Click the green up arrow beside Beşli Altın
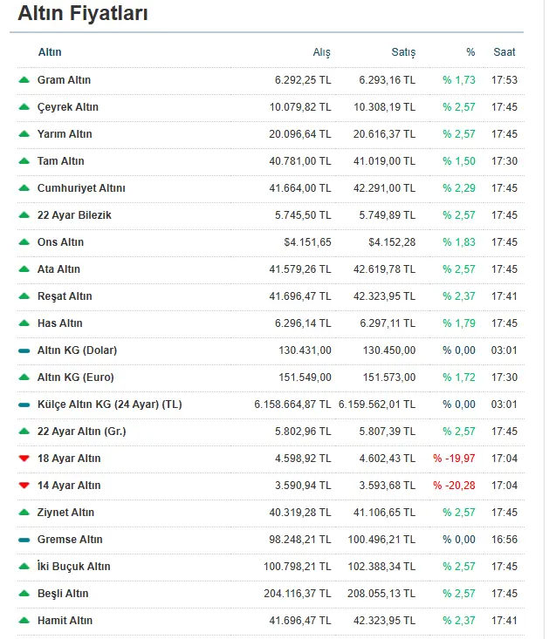This screenshot has width=549, height=639. 24,594
